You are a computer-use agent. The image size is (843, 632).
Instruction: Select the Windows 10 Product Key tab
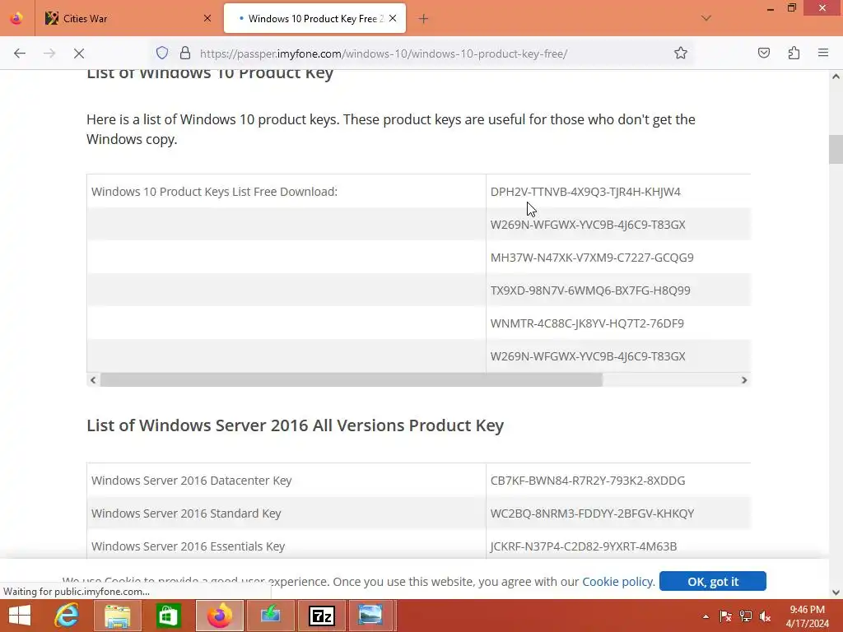coord(314,18)
